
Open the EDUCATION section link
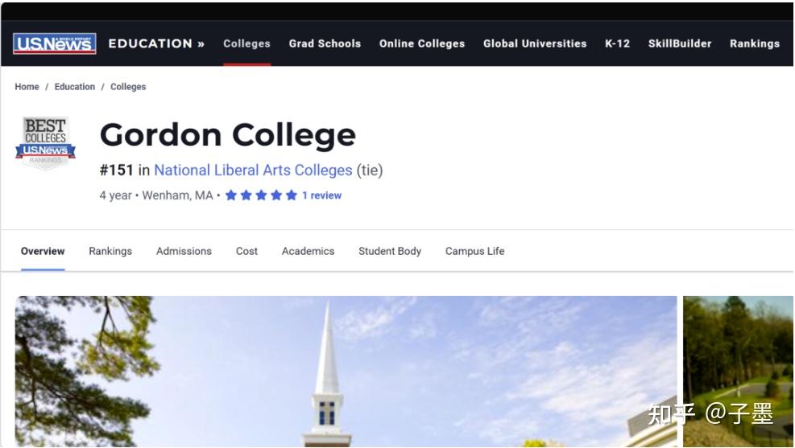[x=156, y=43]
